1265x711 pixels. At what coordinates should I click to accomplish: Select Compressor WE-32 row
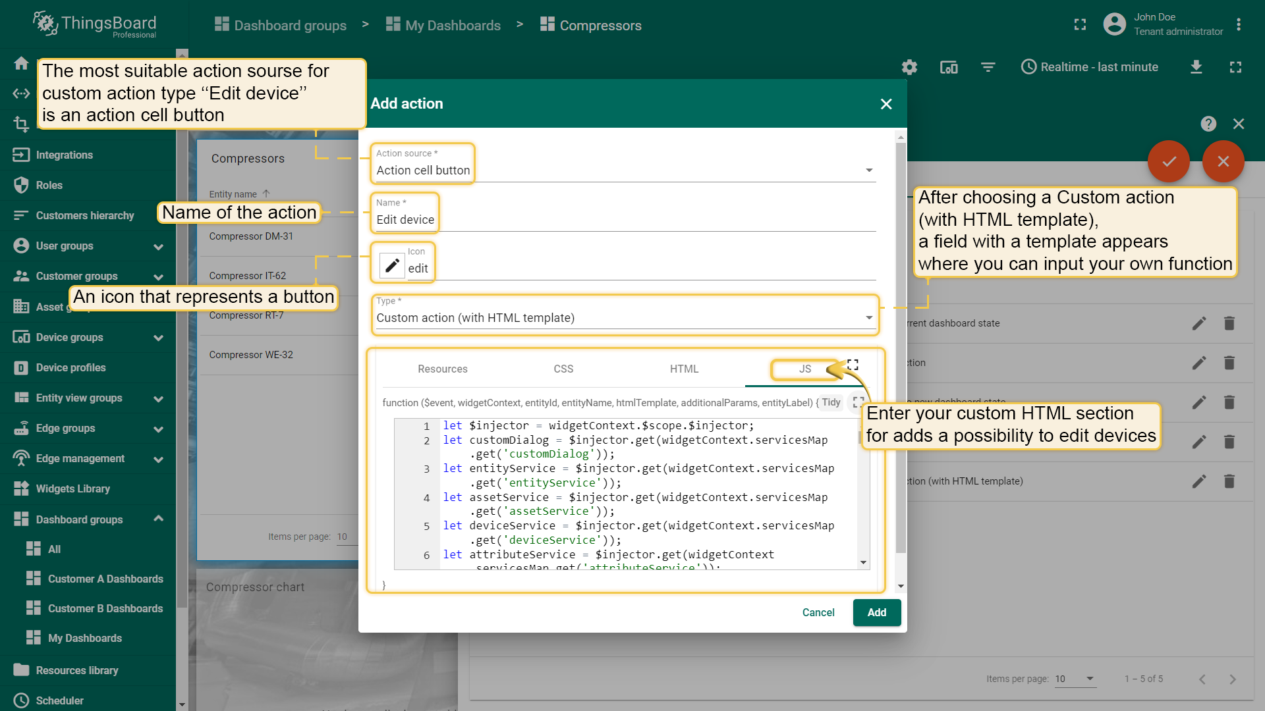pyautogui.click(x=278, y=355)
